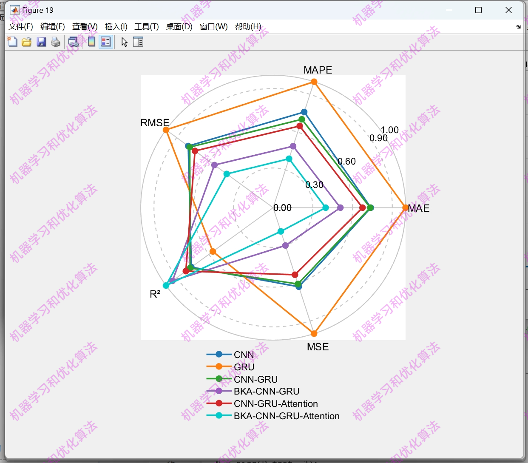Click the 0.00 center tick label
Screen dimensions: 528x463
click(283, 208)
